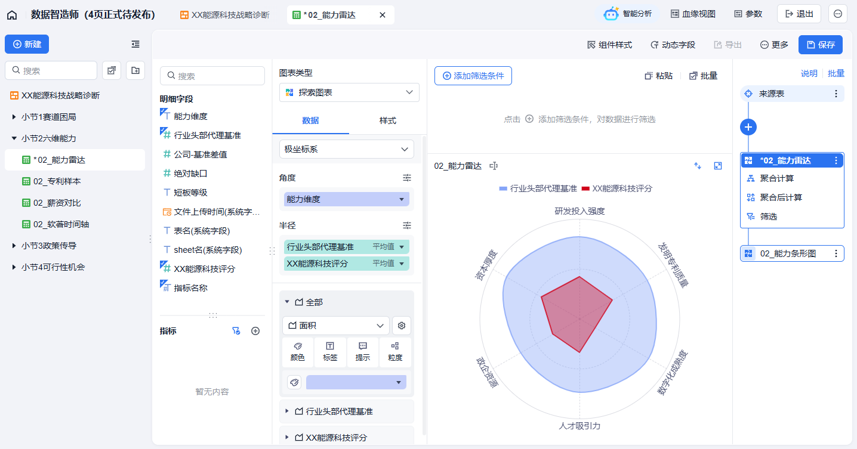Open the 极坐标系 coordinate dropdown

(x=347, y=149)
